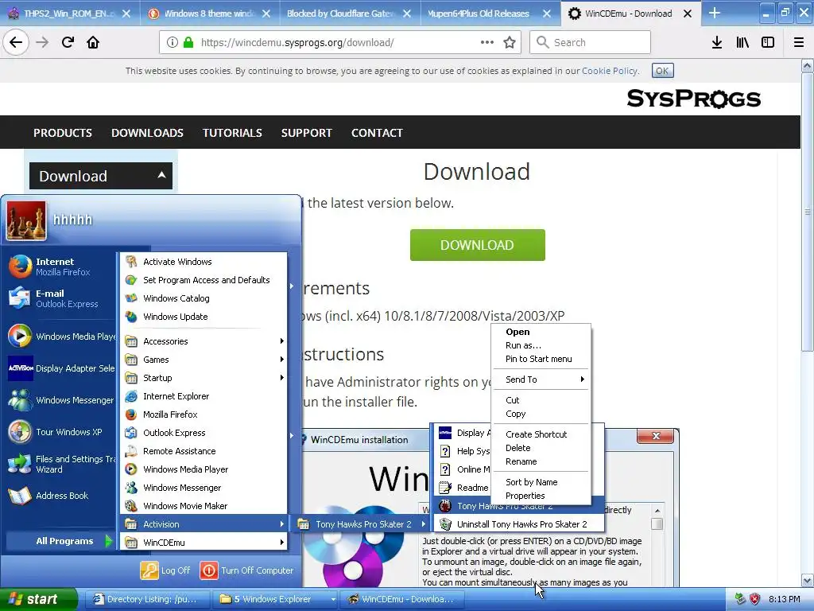Open the Firefox downloads panel
814x611 pixels.
pyautogui.click(x=717, y=42)
